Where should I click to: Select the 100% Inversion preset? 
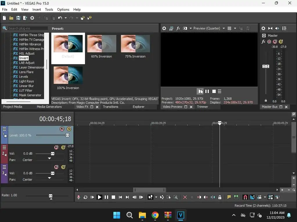(68, 78)
